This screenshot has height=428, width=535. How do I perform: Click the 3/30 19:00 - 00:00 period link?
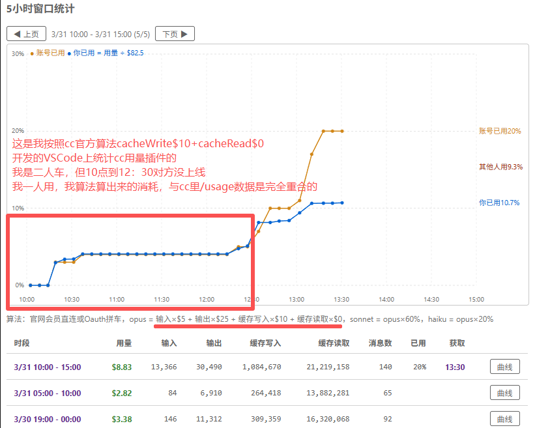[x=48, y=419]
